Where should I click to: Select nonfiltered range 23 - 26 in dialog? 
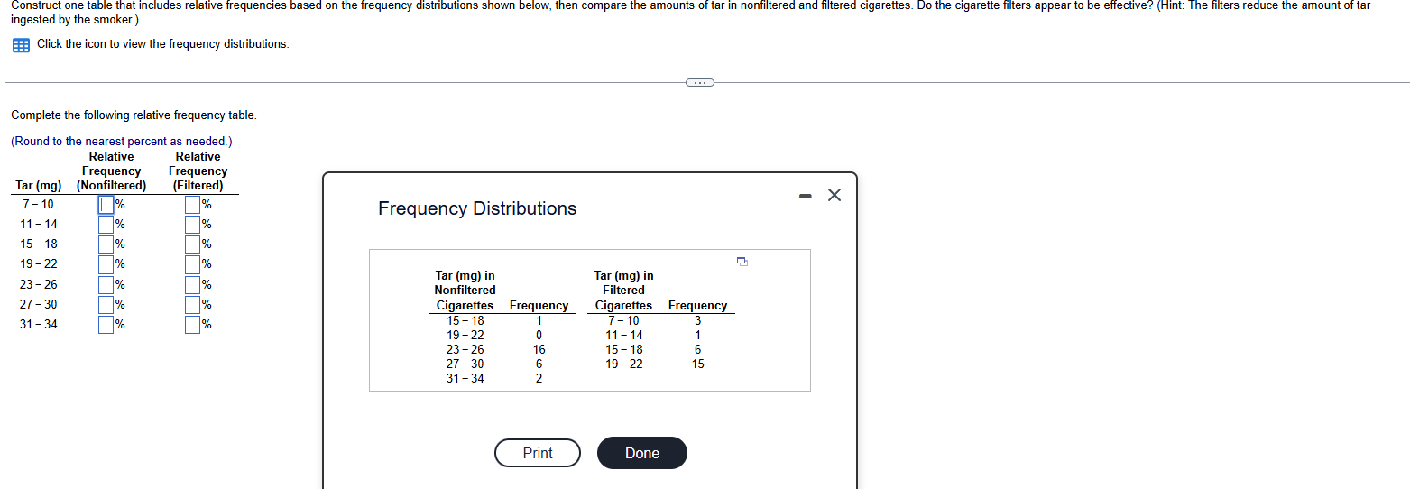click(x=465, y=349)
